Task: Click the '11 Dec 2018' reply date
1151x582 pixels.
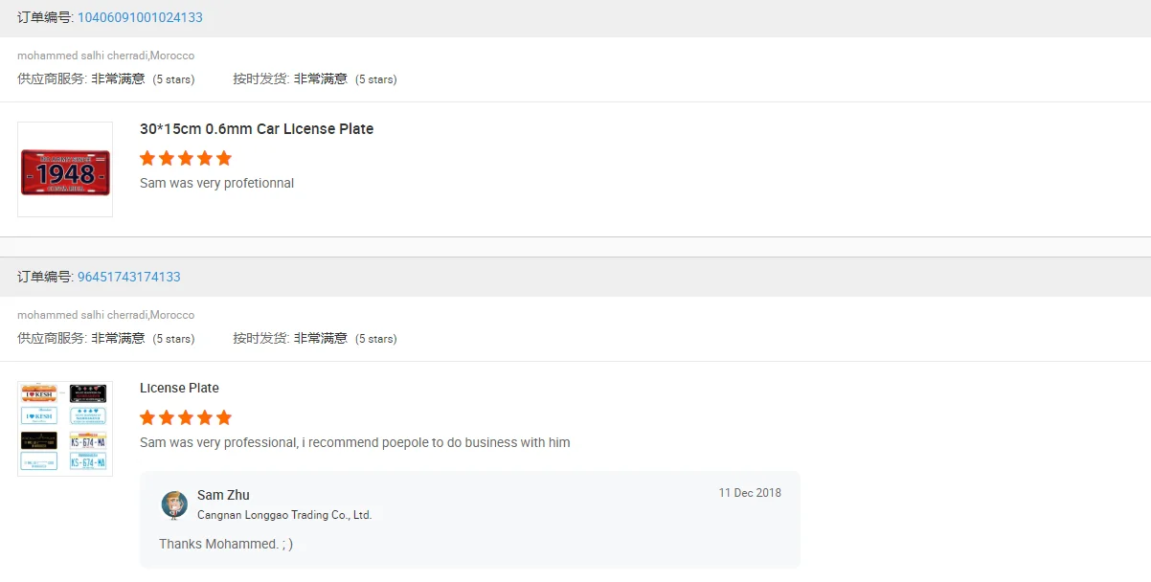Action: click(750, 493)
